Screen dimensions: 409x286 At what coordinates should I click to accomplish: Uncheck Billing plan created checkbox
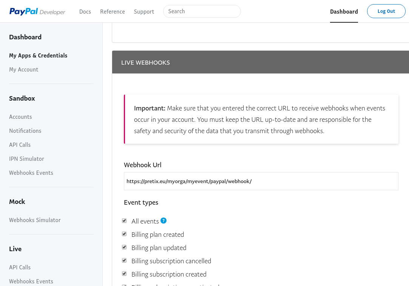pos(124,234)
